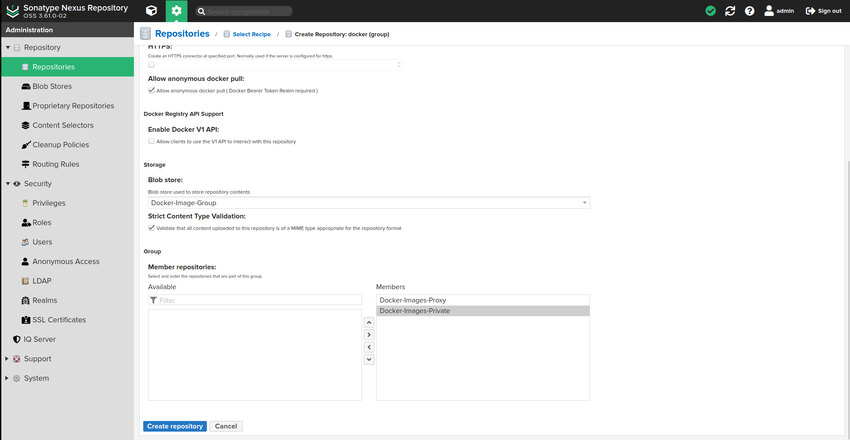Click the Available repositories Filter field
Screen dimensions: 850x440
click(259, 300)
